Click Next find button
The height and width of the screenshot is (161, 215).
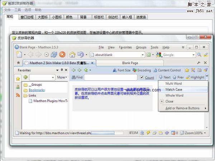tap(165, 77)
